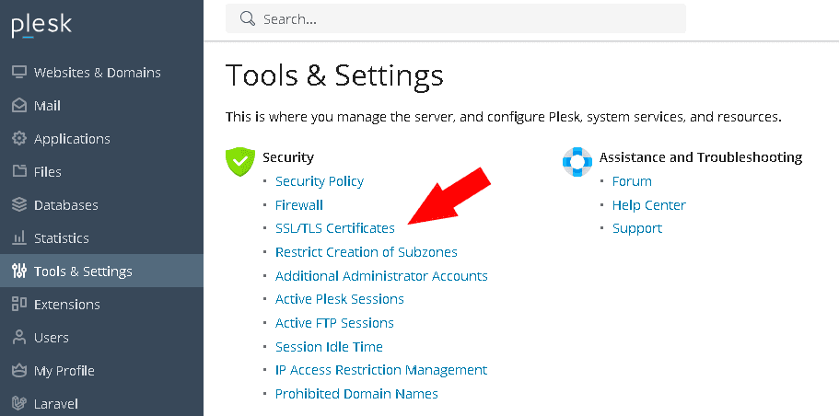Viewport: 839px width, 416px height.
Task: Go to My Profile menu item
Action: click(64, 371)
